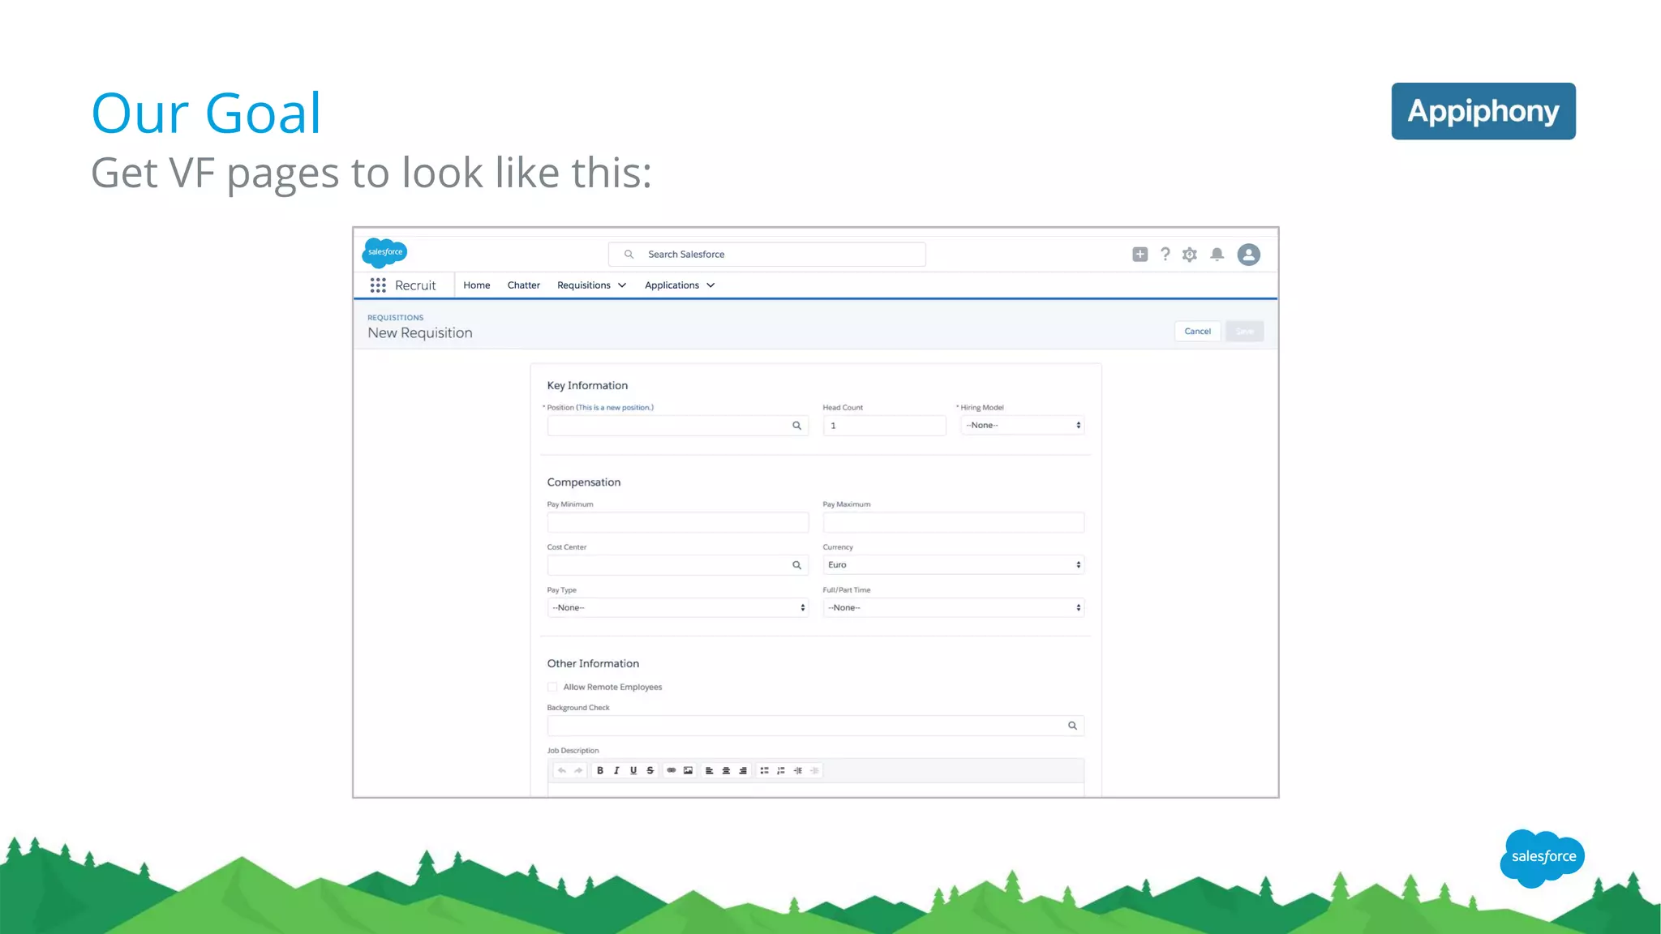Click the help question mark icon

click(1165, 255)
